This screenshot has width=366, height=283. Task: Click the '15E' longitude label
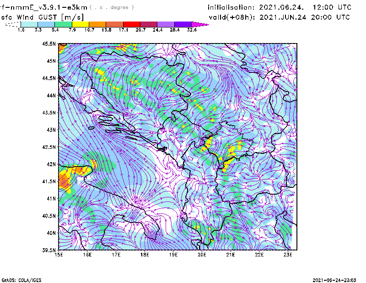click(59, 255)
